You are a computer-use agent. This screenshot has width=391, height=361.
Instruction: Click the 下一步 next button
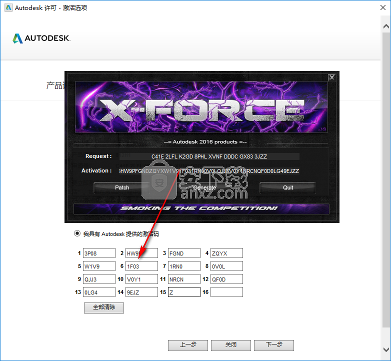pyautogui.click(x=274, y=345)
